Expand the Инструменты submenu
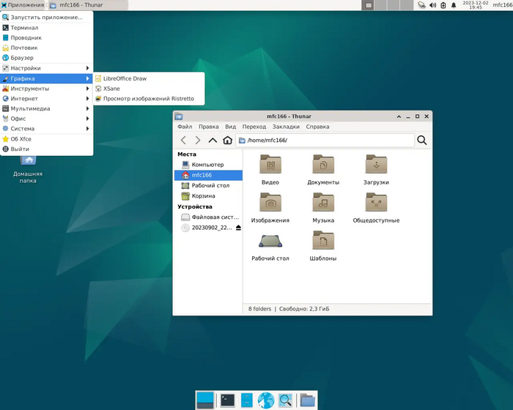The width and height of the screenshot is (513, 410). tap(46, 89)
